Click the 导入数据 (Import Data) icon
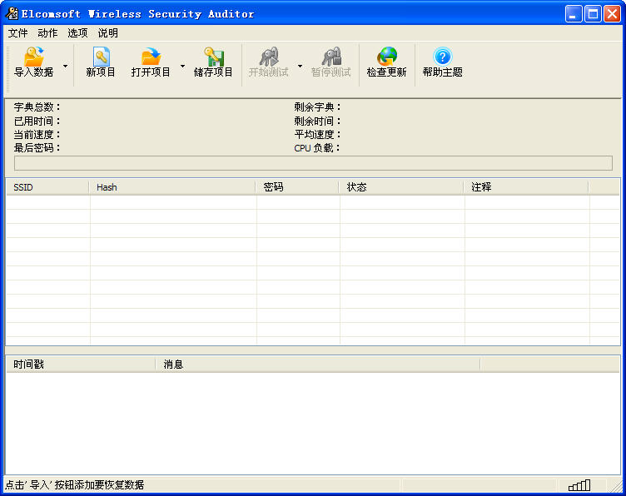The width and height of the screenshot is (626, 496). click(33, 57)
